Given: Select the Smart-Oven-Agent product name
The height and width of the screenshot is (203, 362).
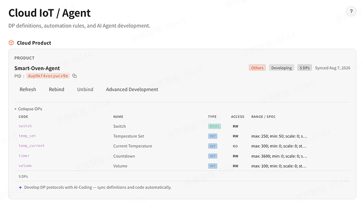Looking at the screenshot, I should click(37, 69).
